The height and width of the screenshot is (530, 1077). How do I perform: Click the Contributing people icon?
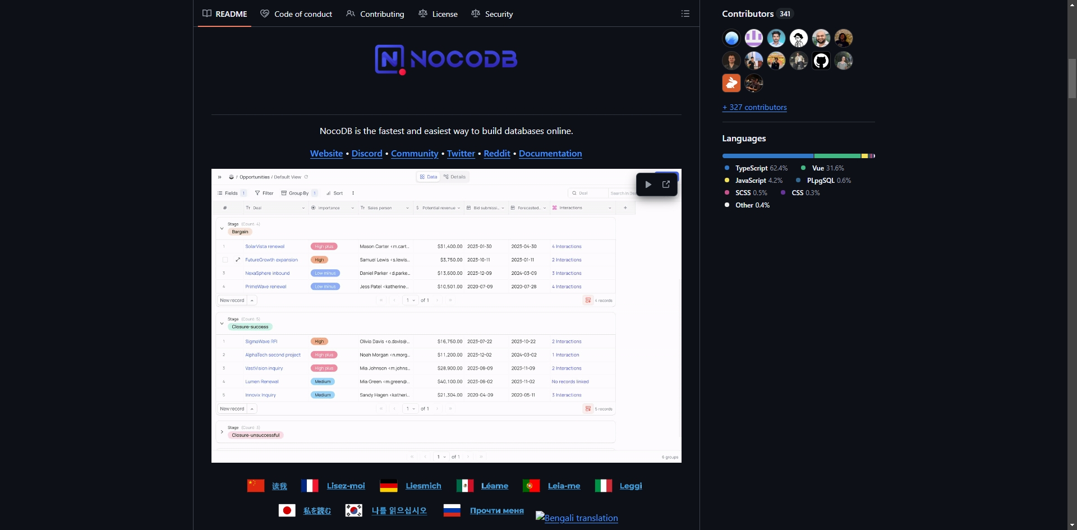(x=351, y=13)
